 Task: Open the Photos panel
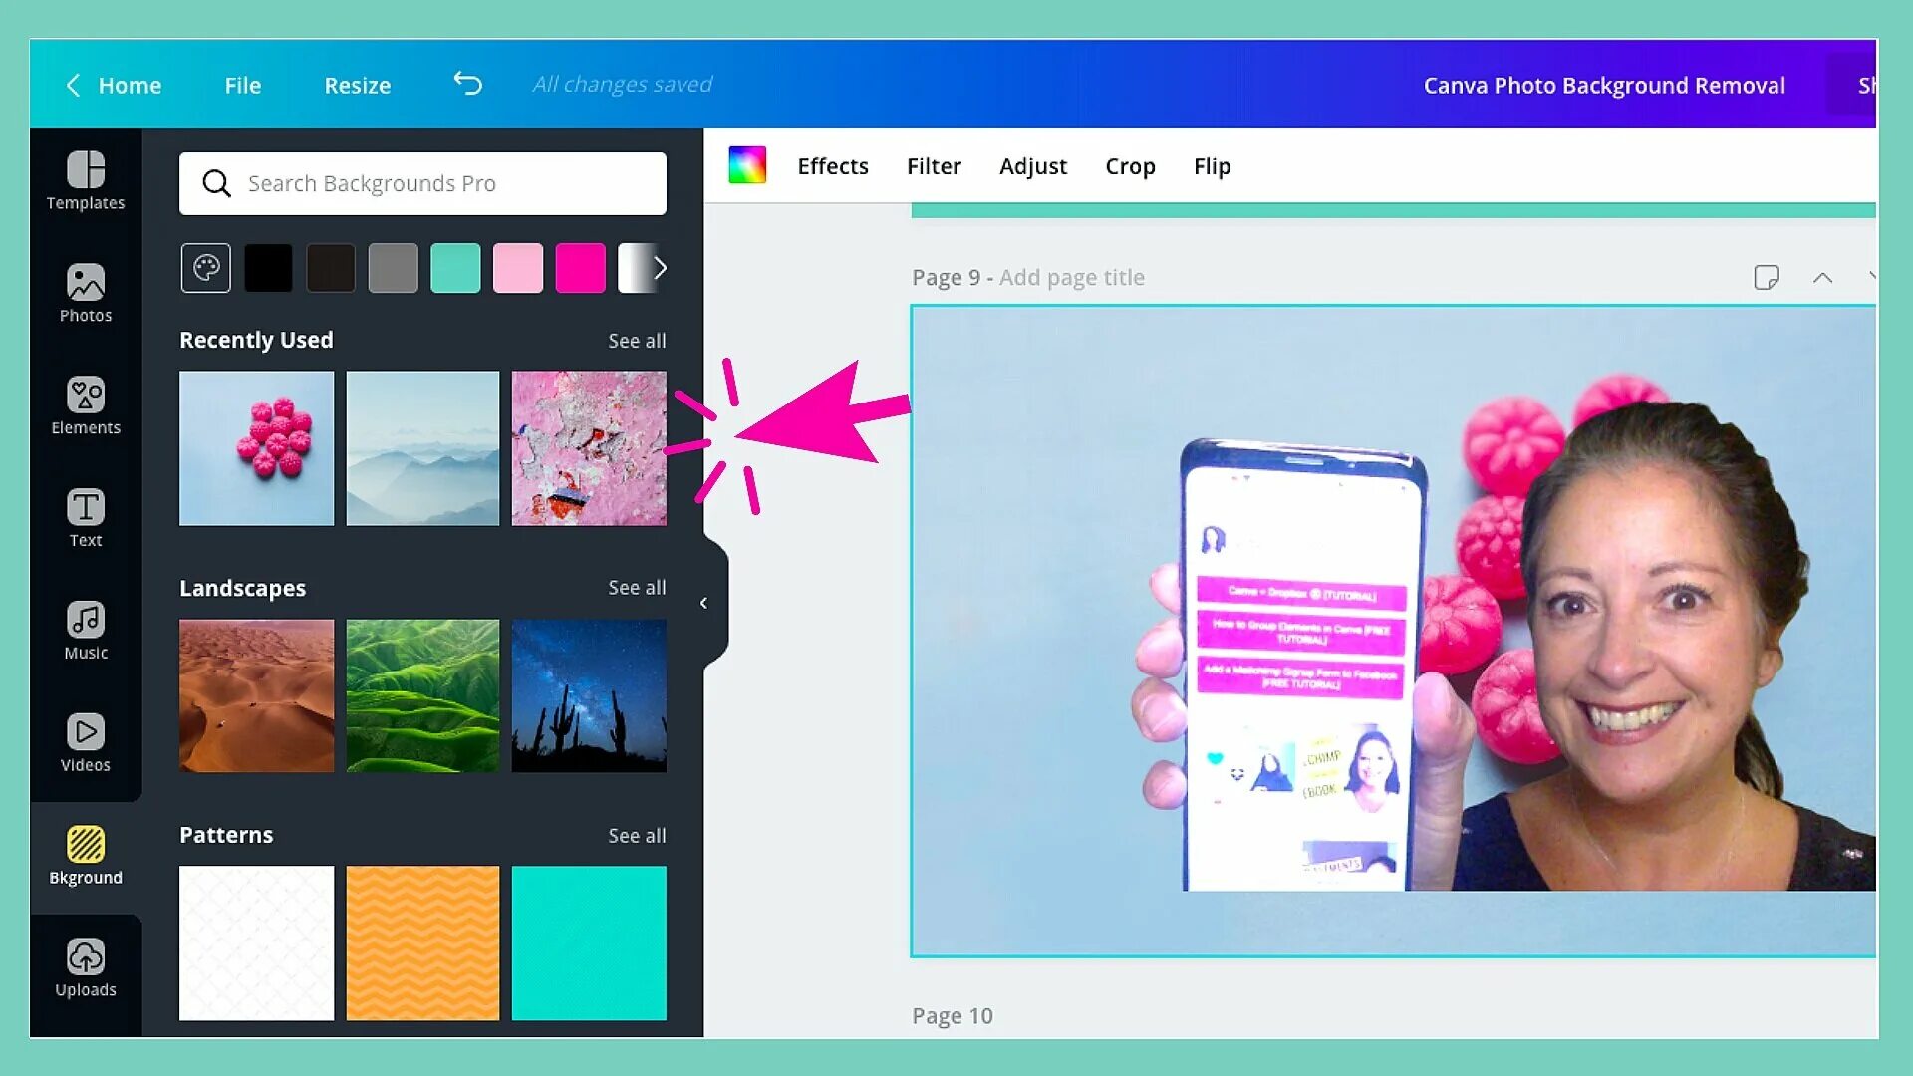click(x=86, y=294)
